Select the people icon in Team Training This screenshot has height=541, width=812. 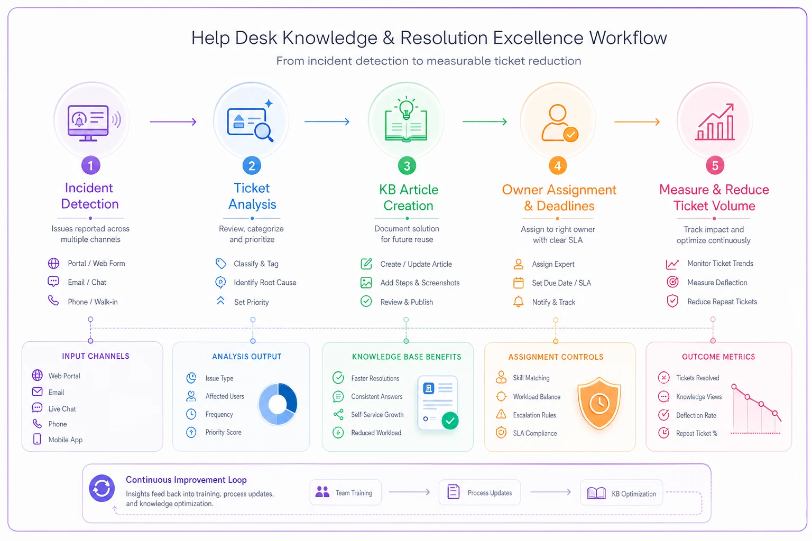click(x=322, y=492)
